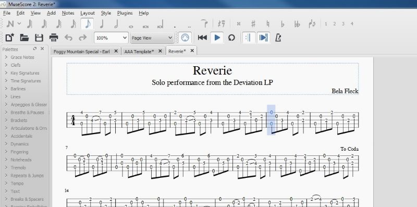Rewind playback to start
417x207 pixels.
pyautogui.click(x=202, y=38)
